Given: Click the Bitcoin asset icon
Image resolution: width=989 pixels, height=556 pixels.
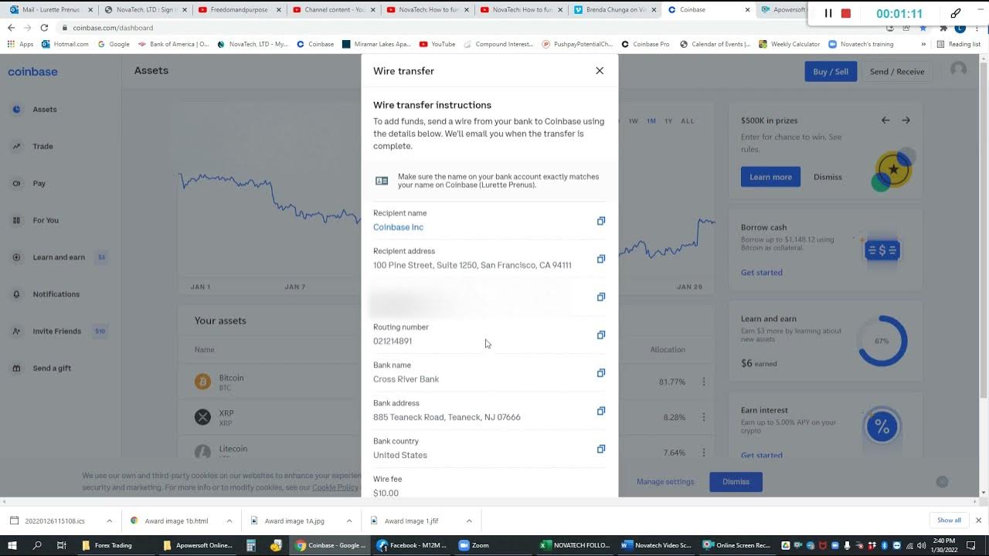Looking at the screenshot, I should point(202,381).
